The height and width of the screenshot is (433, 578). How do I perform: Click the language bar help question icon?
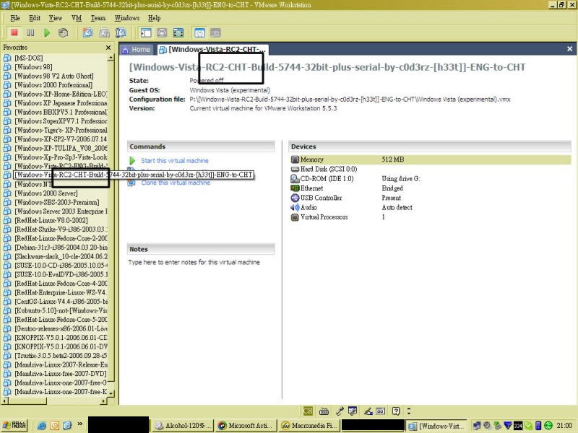pyautogui.click(x=395, y=411)
